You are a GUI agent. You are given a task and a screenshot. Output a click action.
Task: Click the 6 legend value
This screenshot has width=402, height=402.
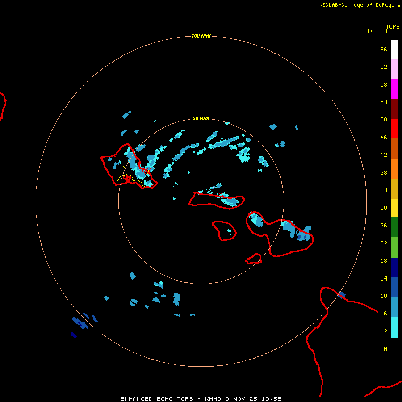point(385,314)
